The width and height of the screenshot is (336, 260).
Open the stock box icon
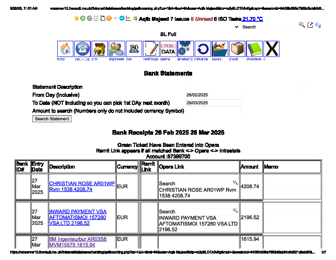pos(237,49)
